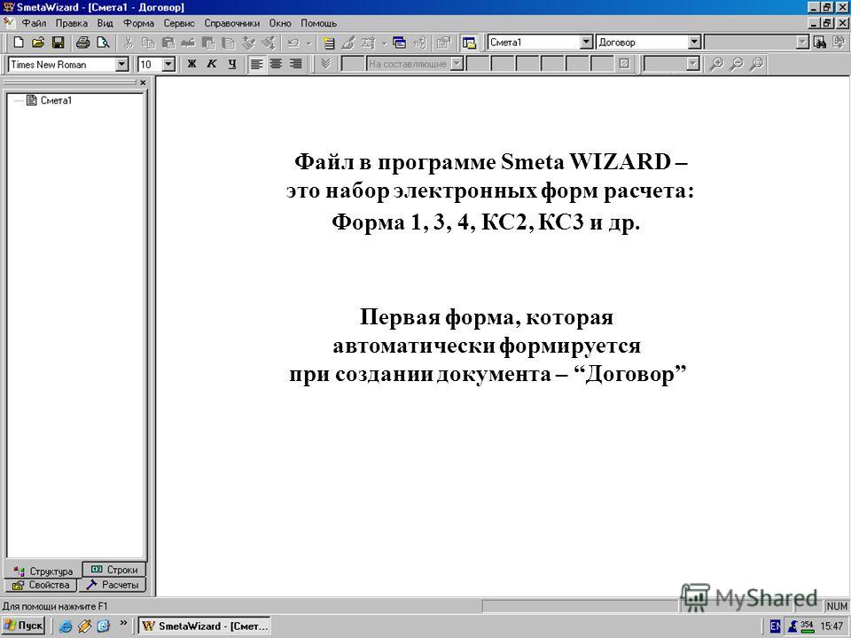Screen dimensions: 851x638
Task: Switch to the Строки tab
Action: (114, 570)
